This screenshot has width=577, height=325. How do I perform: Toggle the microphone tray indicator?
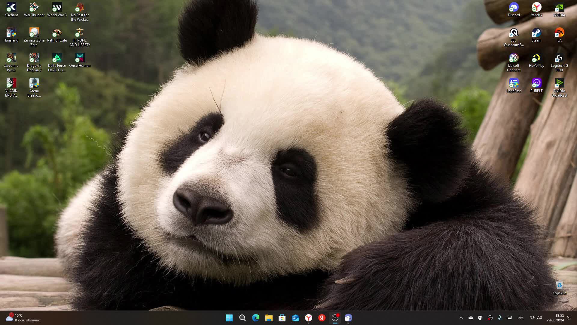point(500,318)
